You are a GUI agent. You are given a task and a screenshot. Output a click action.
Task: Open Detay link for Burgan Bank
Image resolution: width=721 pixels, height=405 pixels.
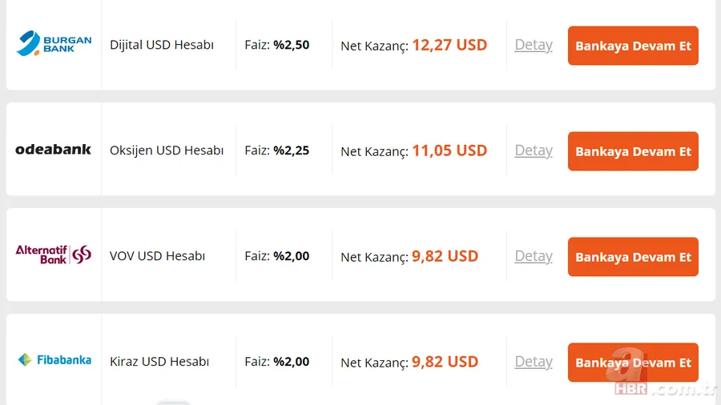tap(534, 45)
